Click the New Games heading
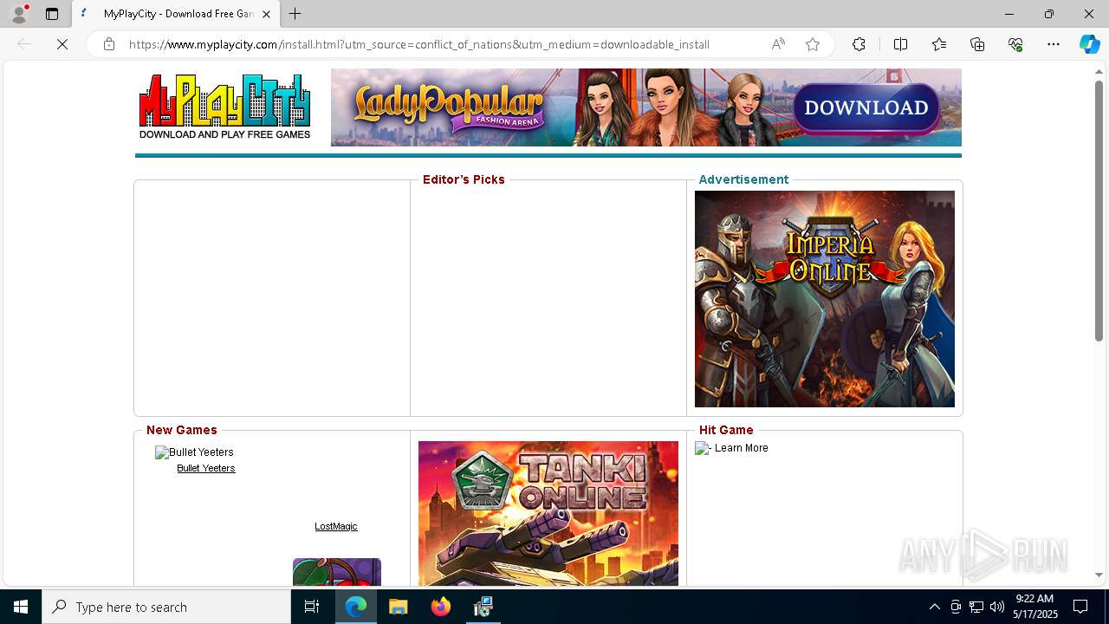Image resolution: width=1109 pixels, height=624 pixels. pos(182,430)
